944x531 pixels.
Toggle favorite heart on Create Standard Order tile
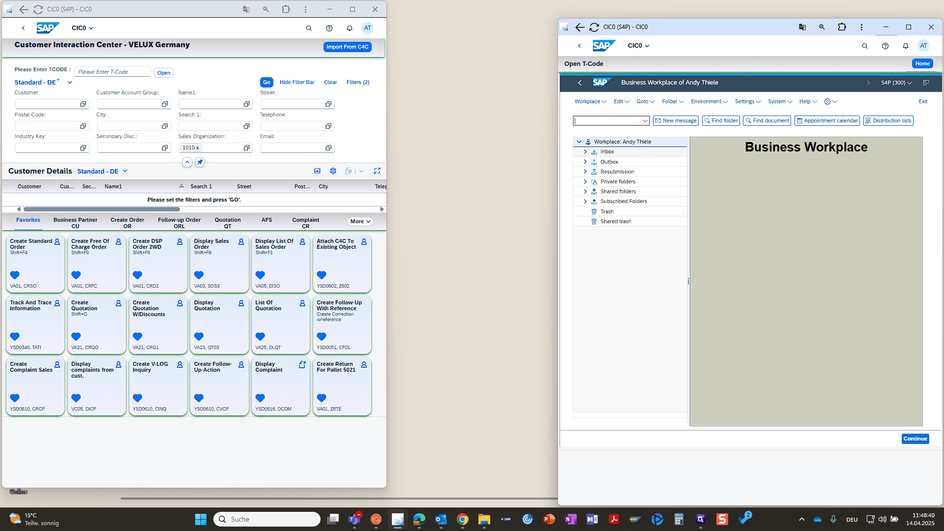[15, 275]
